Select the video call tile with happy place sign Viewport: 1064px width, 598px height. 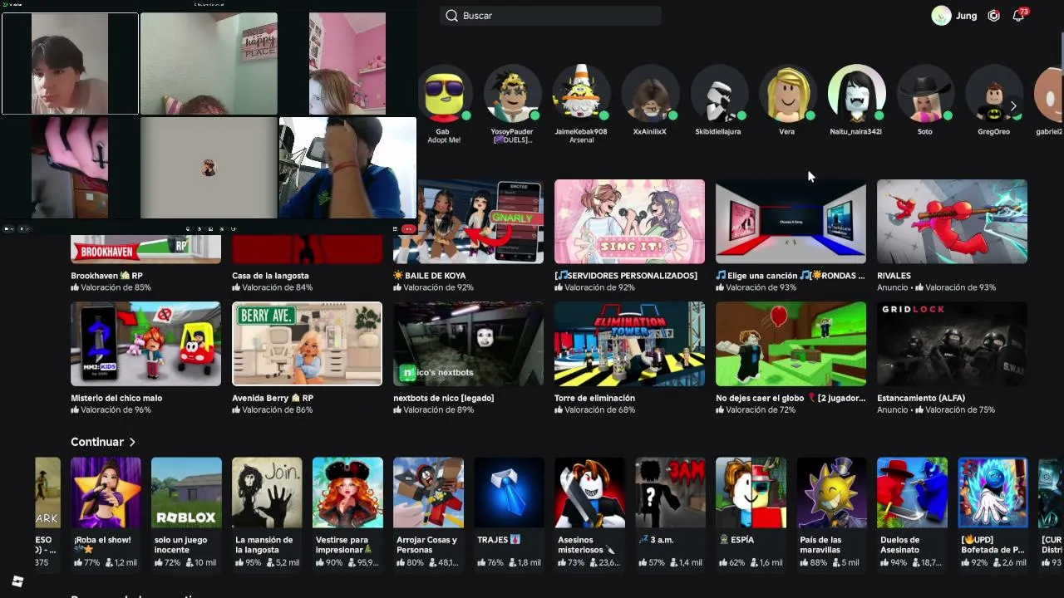click(x=209, y=64)
